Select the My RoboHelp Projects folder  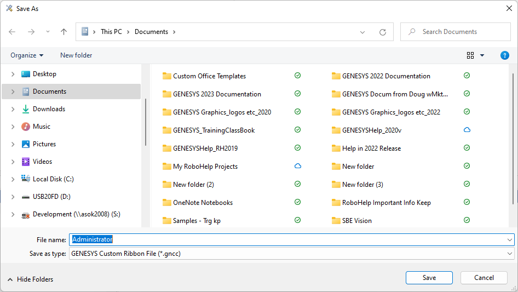[x=205, y=167]
